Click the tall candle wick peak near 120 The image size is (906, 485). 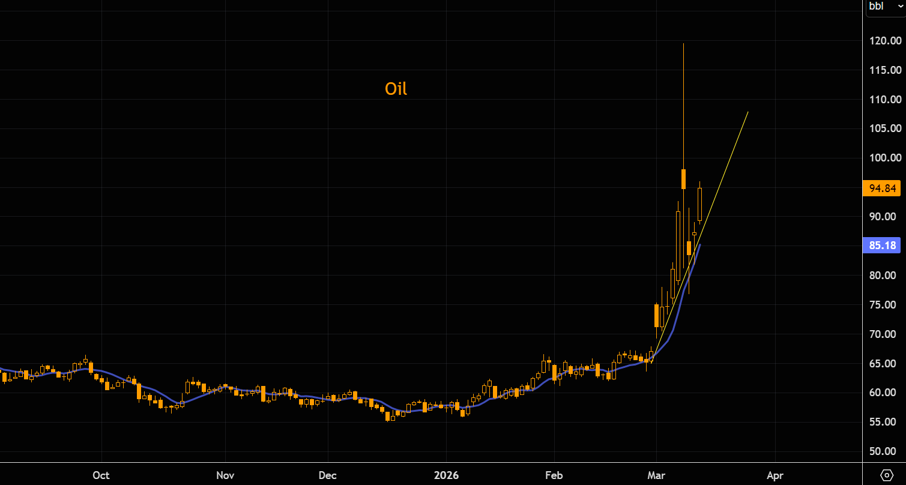click(683, 46)
